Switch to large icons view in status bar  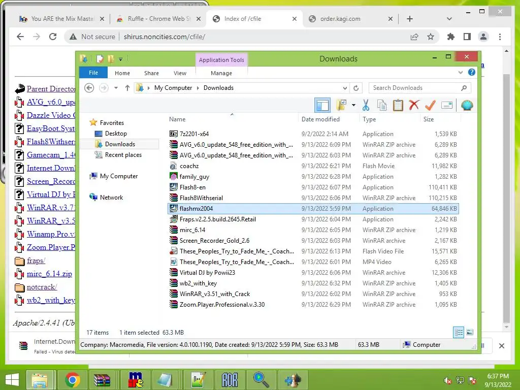point(470,332)
